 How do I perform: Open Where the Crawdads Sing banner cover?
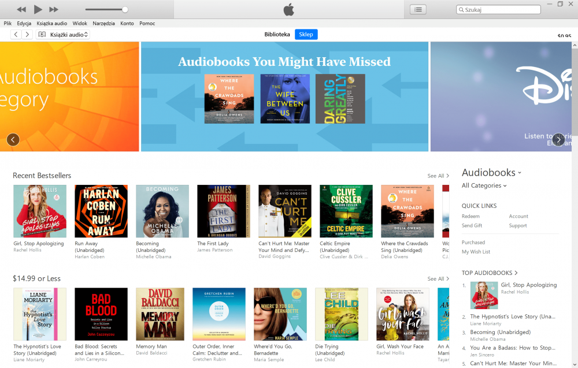229,99
